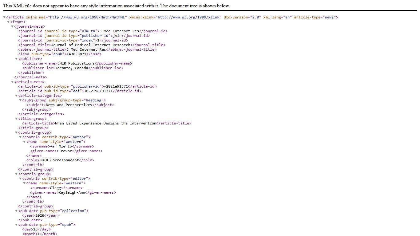Collapse the pub-date epub node
Image resolution: width=420 pixels, height=236 pixels.
(16, 225)
